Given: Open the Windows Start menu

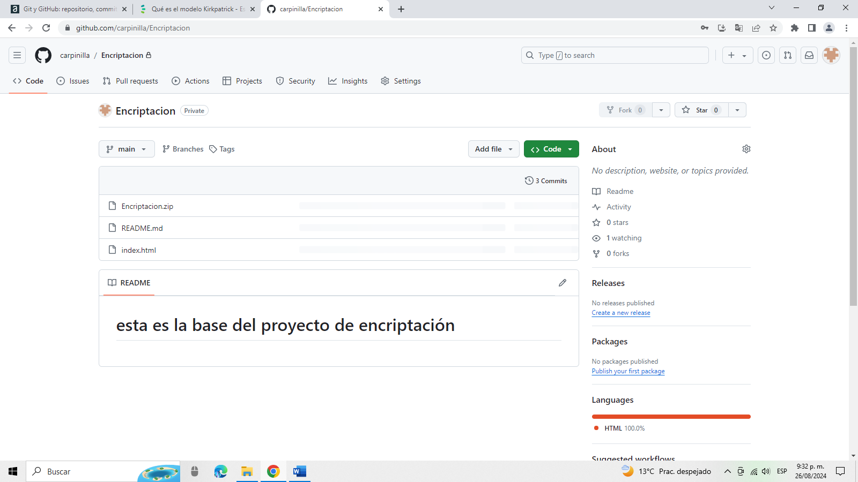Looking at the screenshot, I should 13,471.
